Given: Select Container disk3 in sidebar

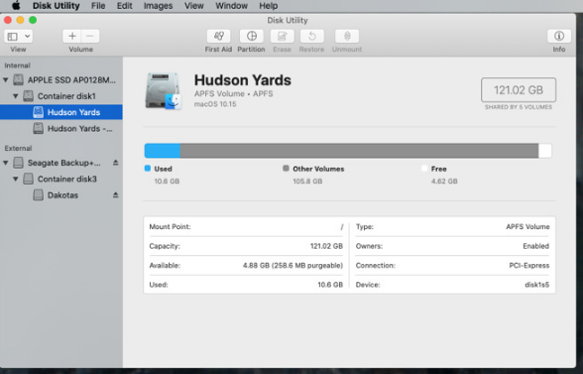Looking at the screenshot, I should 61,179.
